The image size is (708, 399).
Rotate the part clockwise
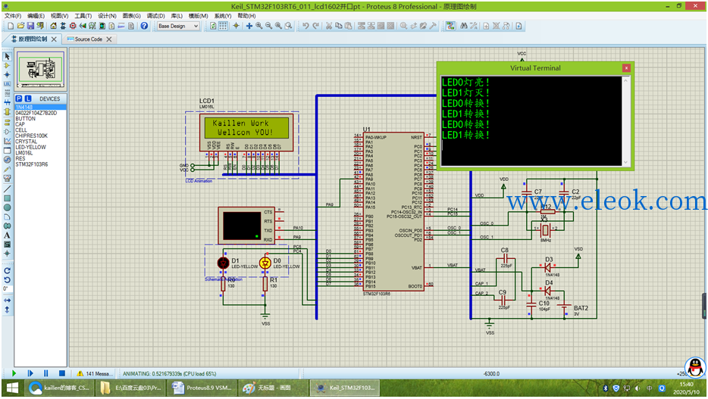7,270
